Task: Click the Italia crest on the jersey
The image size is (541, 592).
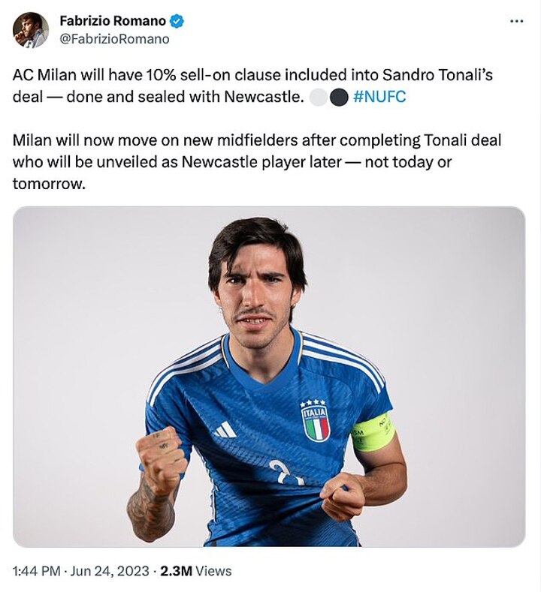Action: coord(316,420)
